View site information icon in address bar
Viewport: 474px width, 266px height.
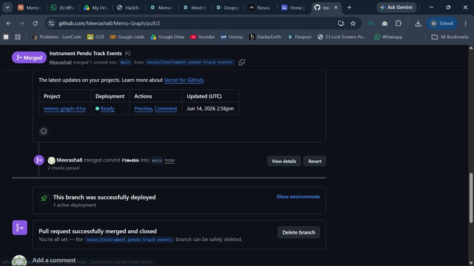51,23
